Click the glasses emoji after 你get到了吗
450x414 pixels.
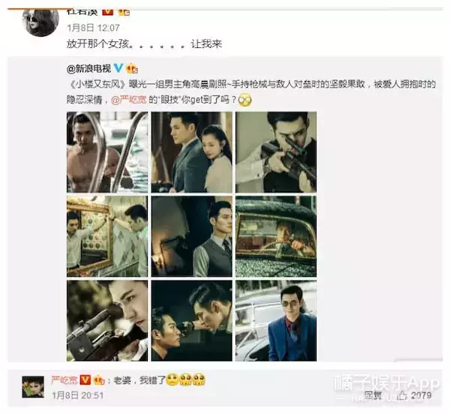click(244, 100)
